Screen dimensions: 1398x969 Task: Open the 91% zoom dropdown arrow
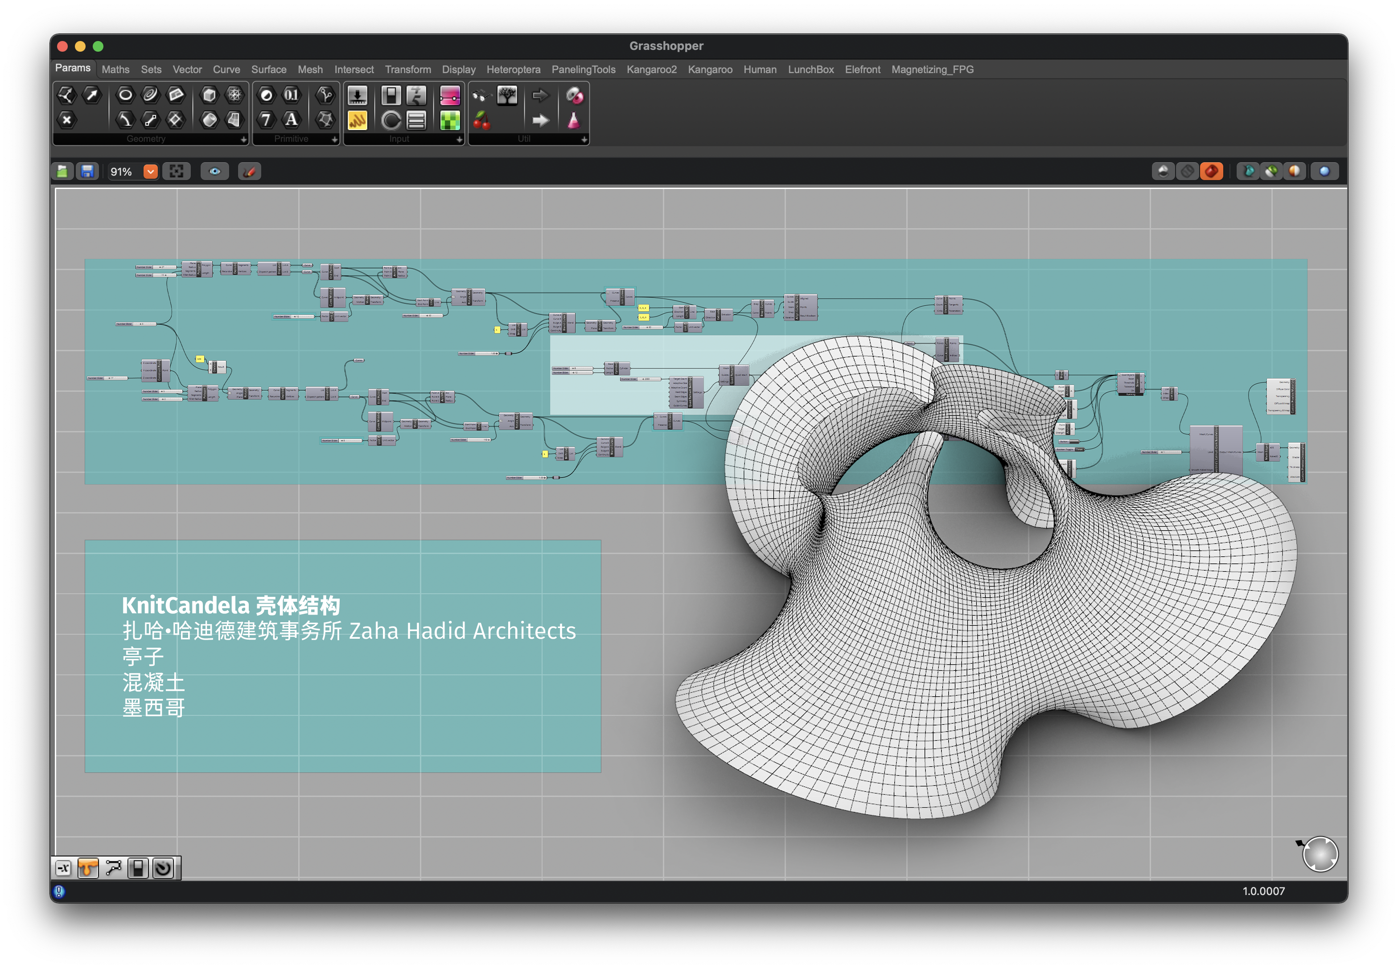(150, 172)
